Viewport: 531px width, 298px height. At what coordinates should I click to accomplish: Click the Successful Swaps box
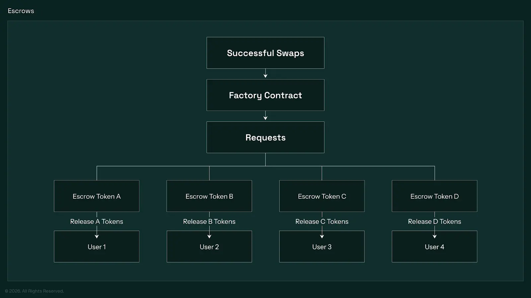pyautogui.click(x=265, y=53)
